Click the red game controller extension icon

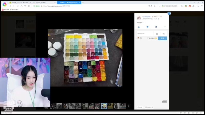tap(190, 6)
